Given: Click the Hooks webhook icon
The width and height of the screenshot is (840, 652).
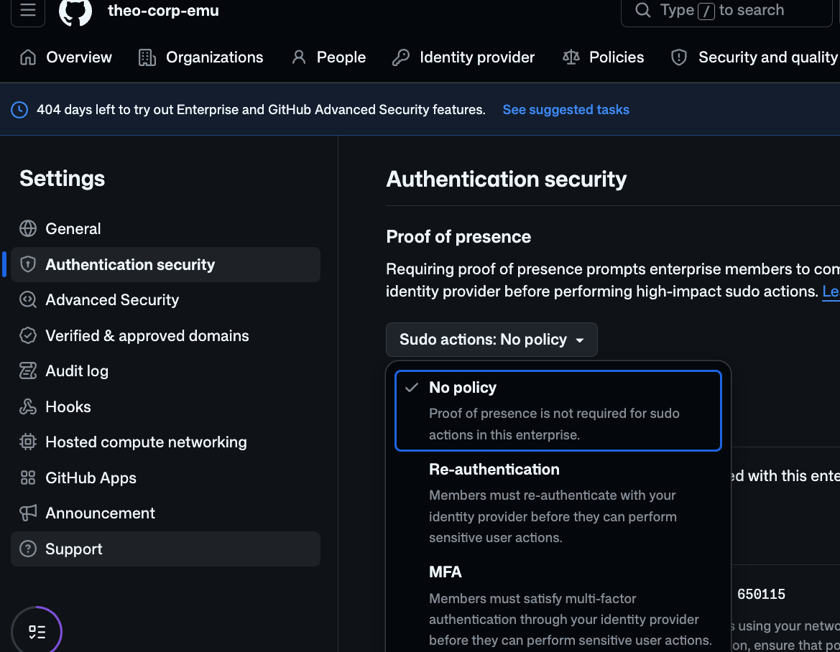Looking at the screenshot, I should pyautogui.click(x=28, y=407).
